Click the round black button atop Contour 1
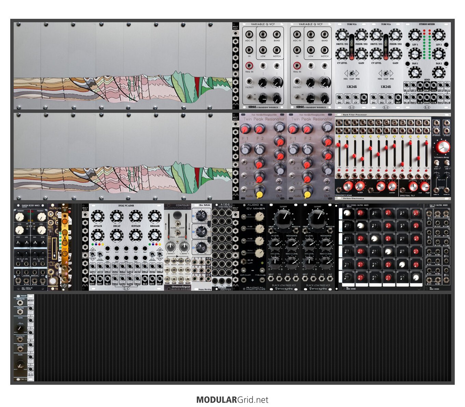The height and width of the screenshot is (407, 465). (178, 215)
